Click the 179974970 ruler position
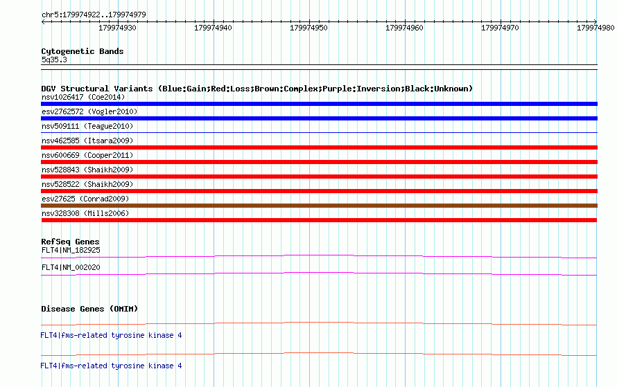Viewport: 617px width, 387px height. click(x=500, y=28)
